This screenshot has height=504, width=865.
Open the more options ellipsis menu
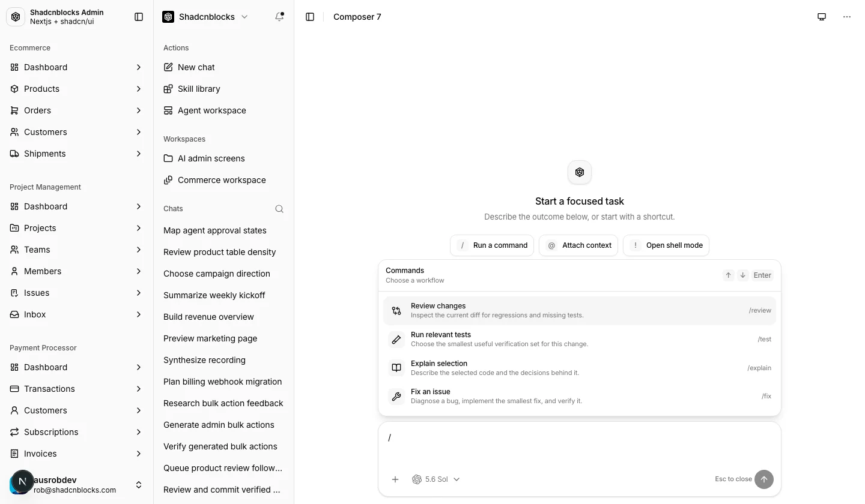point(847,17)
